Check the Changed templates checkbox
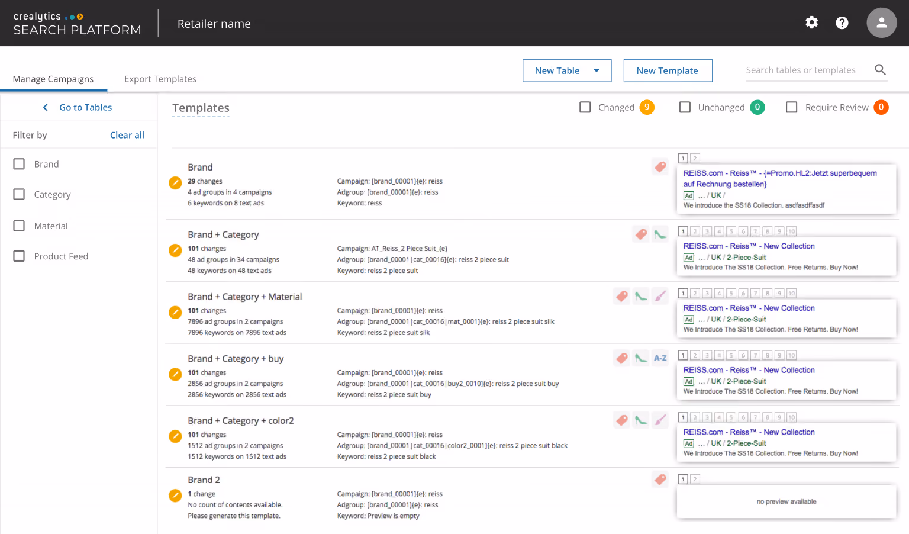The height and width of the screenshot is (534, 909). [x=585, y=107]
